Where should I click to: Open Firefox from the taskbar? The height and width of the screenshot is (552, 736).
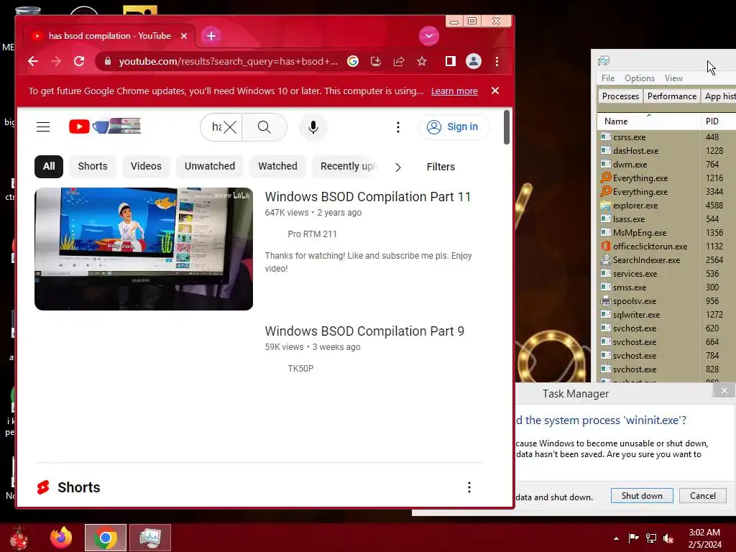click(61, 538)
